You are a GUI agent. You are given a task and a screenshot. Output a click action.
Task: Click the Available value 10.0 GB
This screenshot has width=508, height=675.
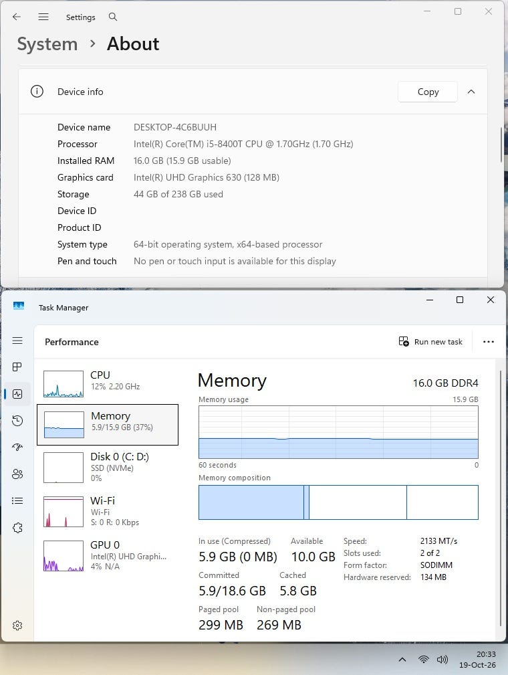coord(313,557)
